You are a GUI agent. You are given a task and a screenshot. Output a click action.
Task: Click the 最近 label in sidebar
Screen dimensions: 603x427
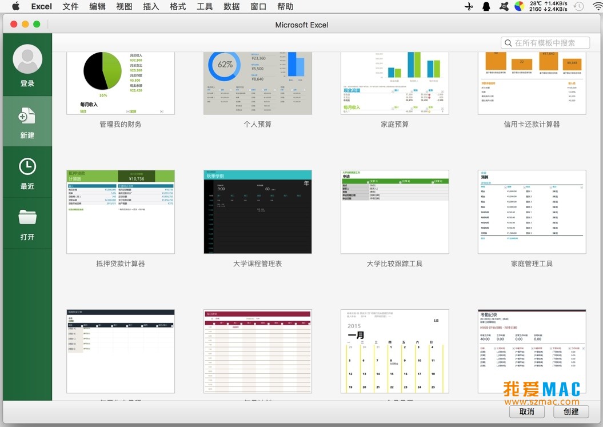click(x=27, y=186)
